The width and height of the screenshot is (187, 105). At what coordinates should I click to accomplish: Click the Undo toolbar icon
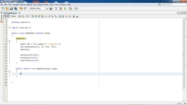coord(21,8)
